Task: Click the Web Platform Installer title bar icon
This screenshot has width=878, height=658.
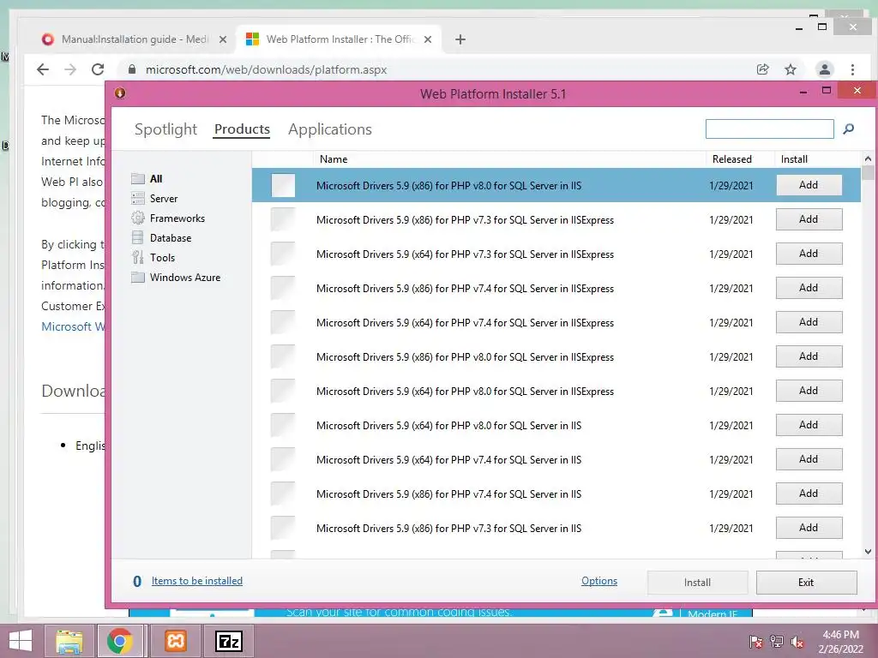Action: coord(120,93)
